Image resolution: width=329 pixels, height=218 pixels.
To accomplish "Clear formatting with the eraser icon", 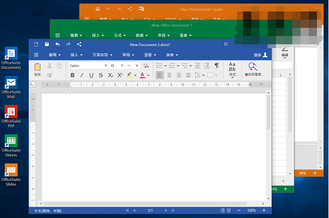I will click(146, 66).
